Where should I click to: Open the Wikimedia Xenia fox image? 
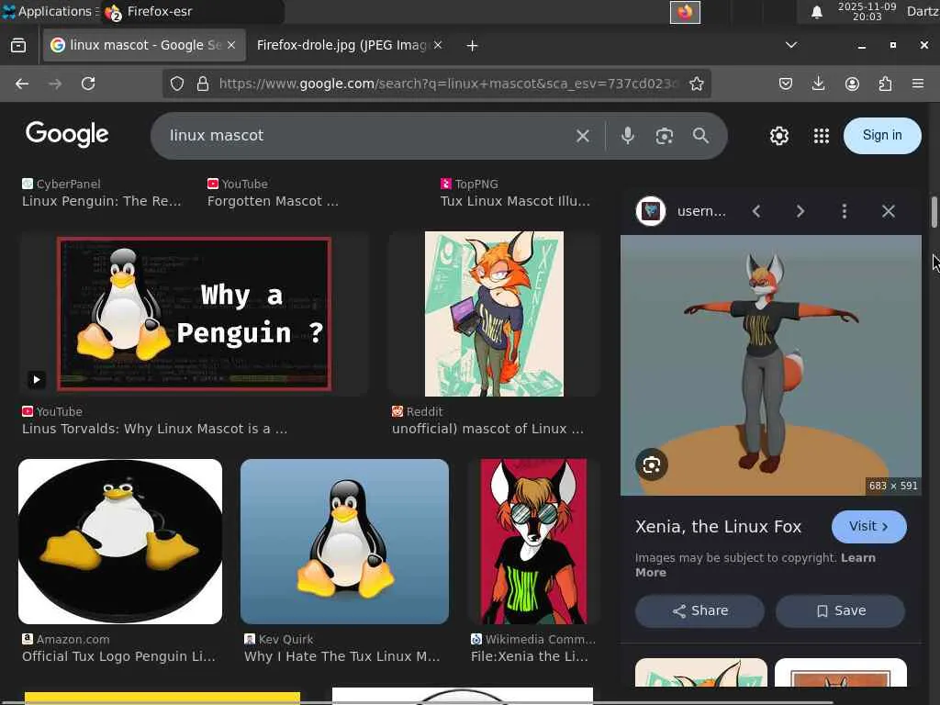click(533, 542)
